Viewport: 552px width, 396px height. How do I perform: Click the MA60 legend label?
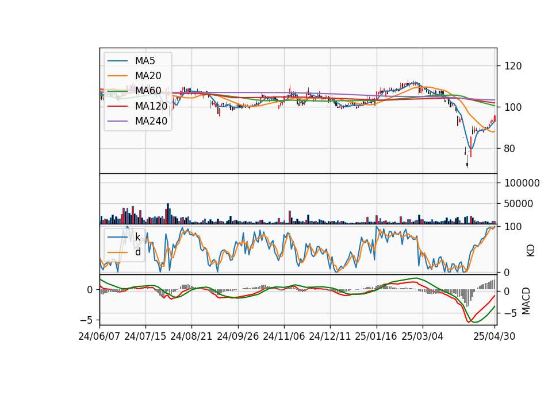click(x=148, y=91)
